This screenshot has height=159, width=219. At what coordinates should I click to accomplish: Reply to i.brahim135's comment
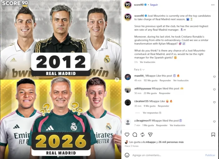(x=163, y=106)
